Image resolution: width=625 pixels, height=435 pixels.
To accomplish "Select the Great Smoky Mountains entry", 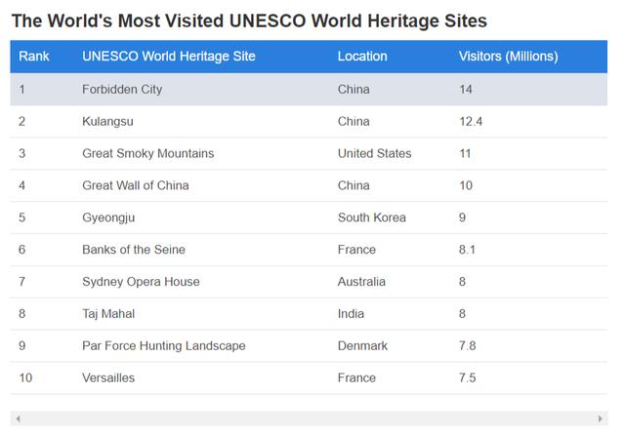I will [x=147, y=153].
